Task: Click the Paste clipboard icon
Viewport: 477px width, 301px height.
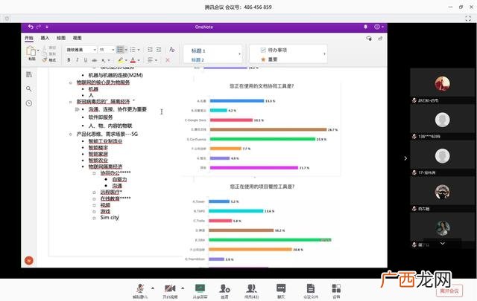Action: tap(31, 53)
